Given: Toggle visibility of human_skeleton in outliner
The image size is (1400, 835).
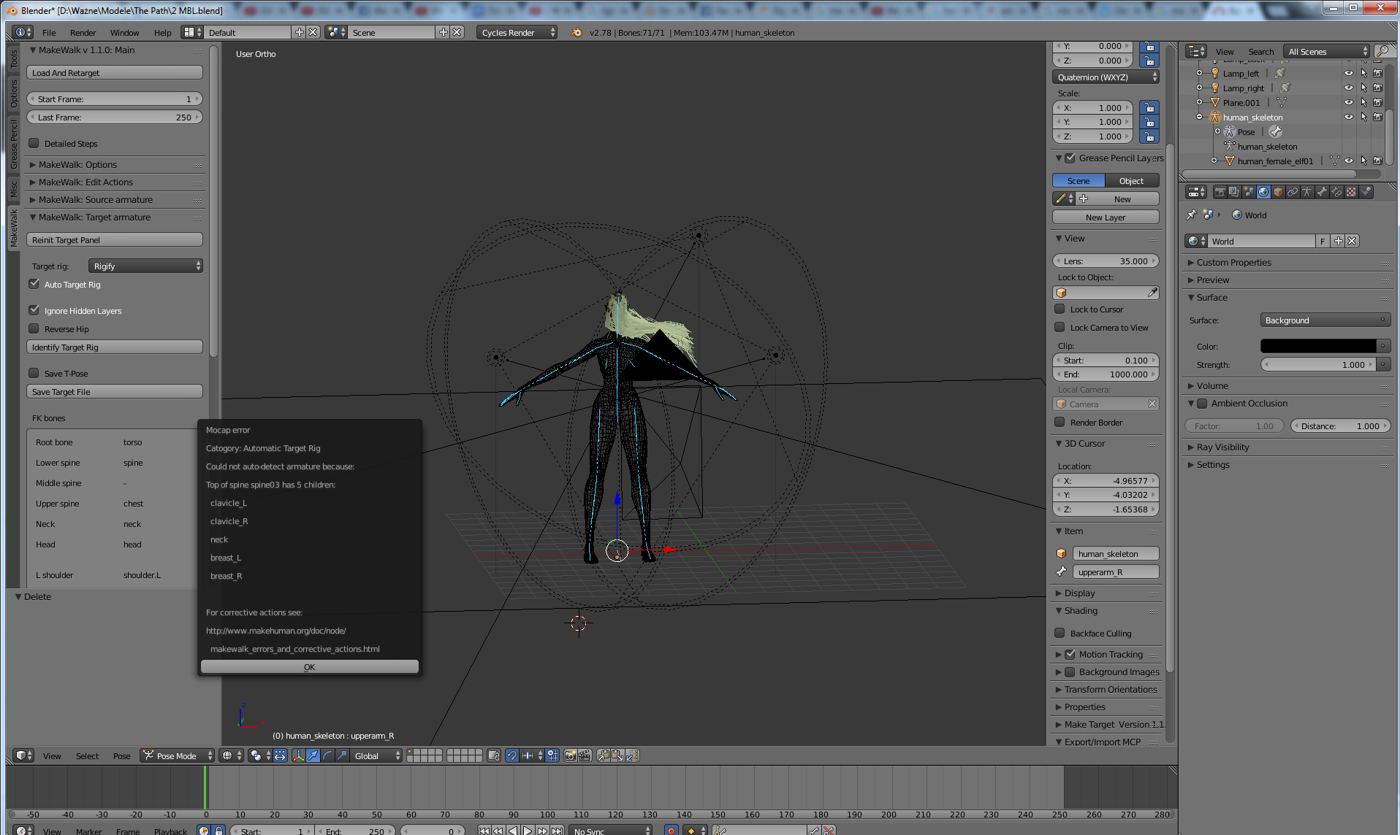Looking at the screenshot, I should tap(1348, 117).
